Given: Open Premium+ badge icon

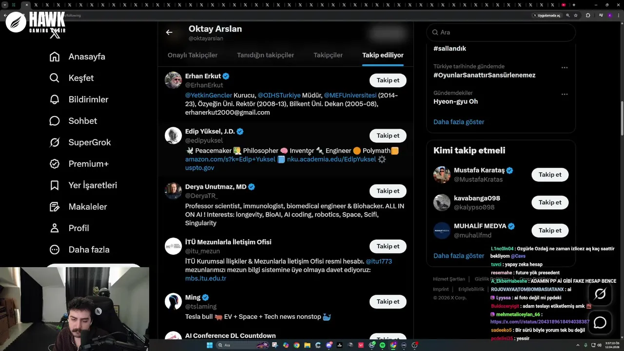Looking at the screenshot, I should 55,164.
